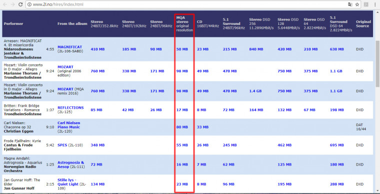
Task: Download the 42 MB REFLECTIONS 192kHz file
Action: (x=127, y=110)
